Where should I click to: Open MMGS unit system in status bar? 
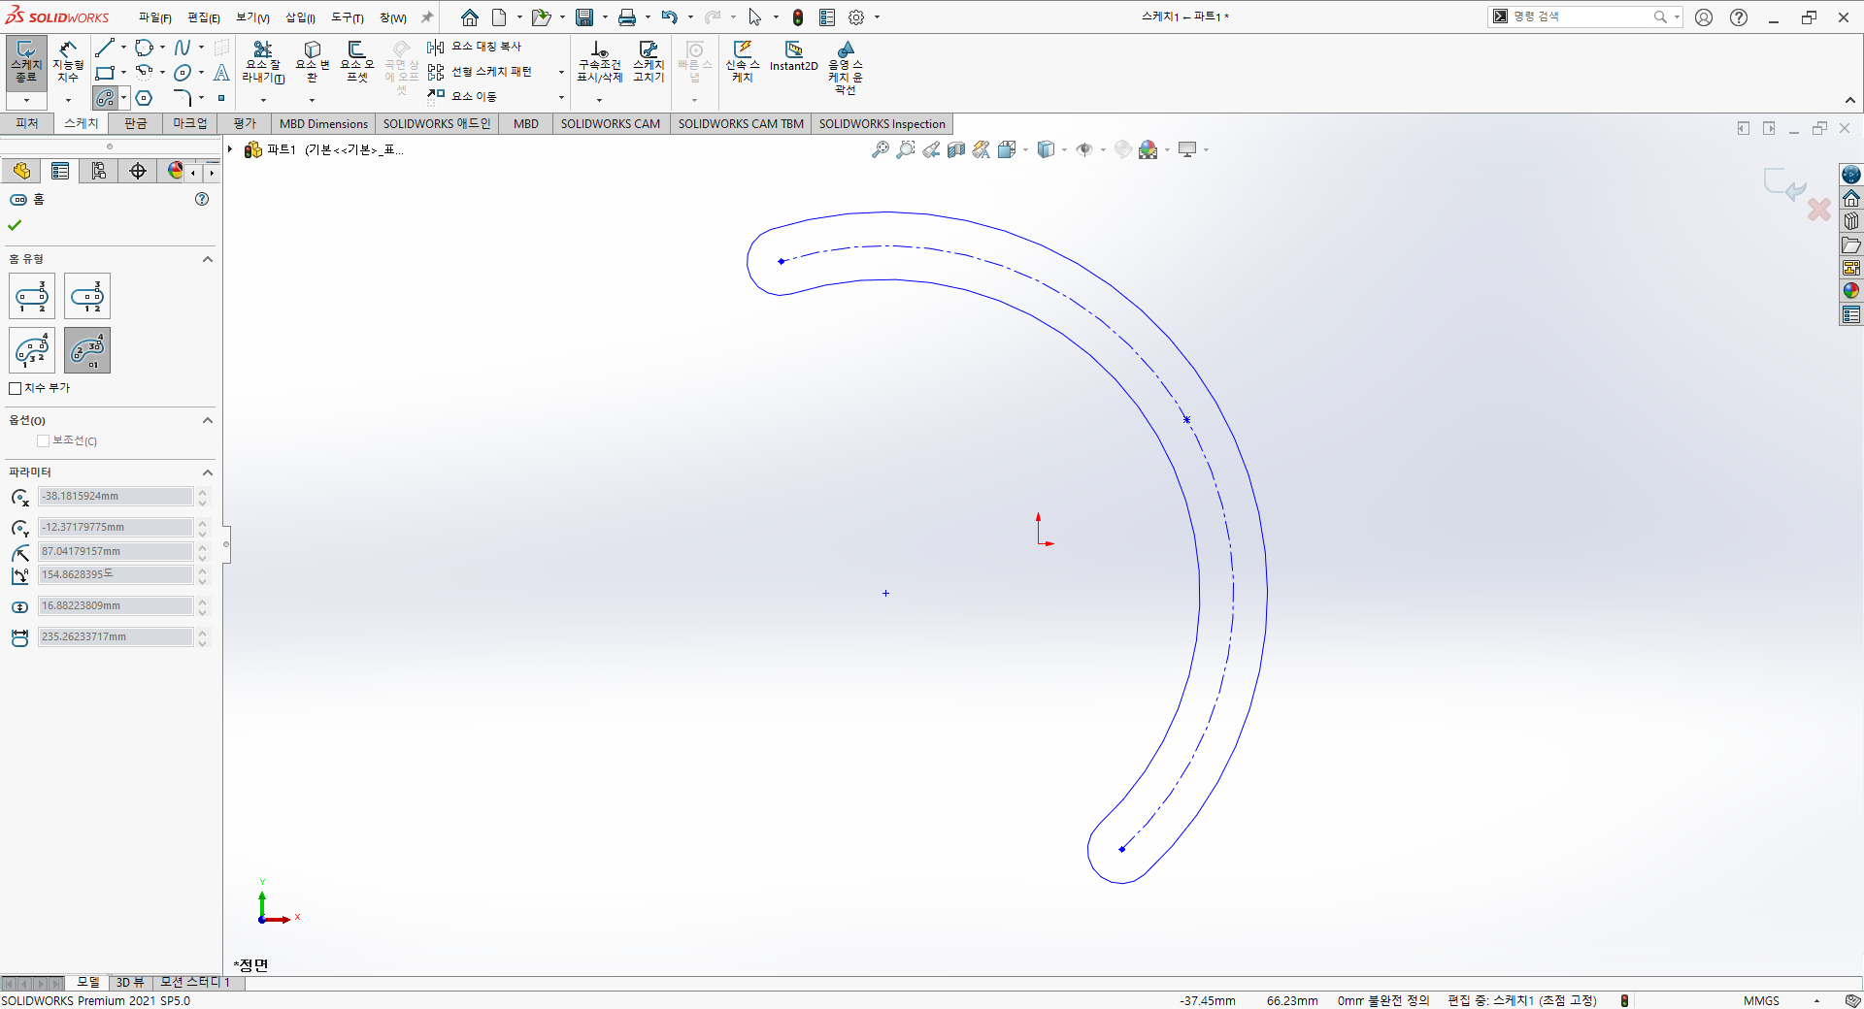1761,1000
